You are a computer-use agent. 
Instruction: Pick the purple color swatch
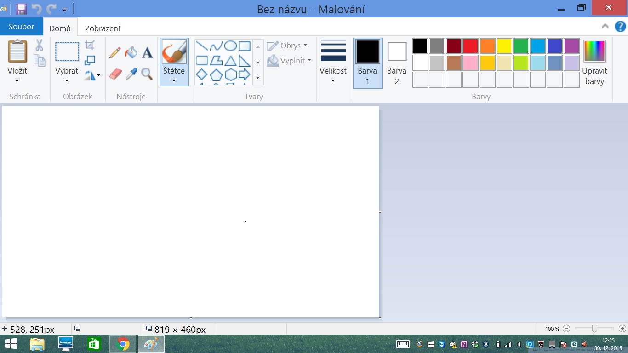pyautogui.click(x=571, y=46)
